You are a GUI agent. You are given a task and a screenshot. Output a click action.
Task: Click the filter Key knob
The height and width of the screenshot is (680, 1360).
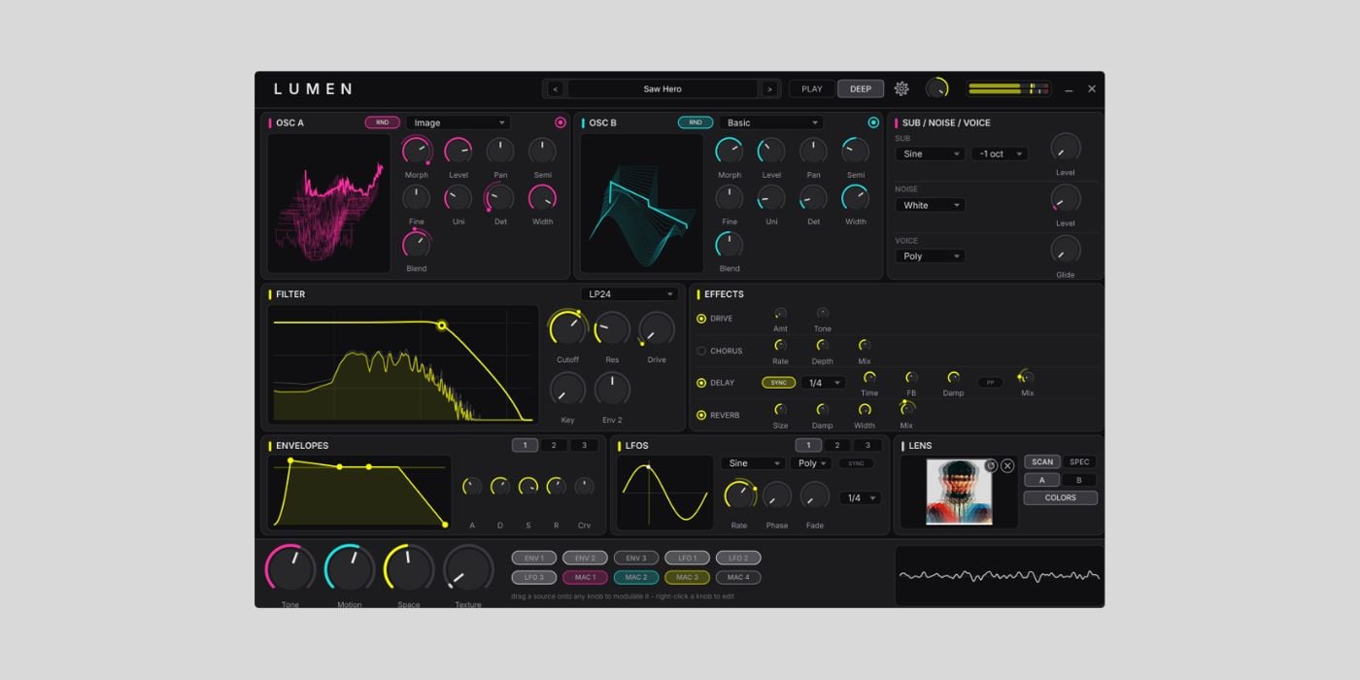coord(567,390)
